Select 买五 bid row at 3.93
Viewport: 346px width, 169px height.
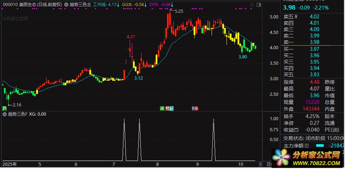tap(313, 75)
